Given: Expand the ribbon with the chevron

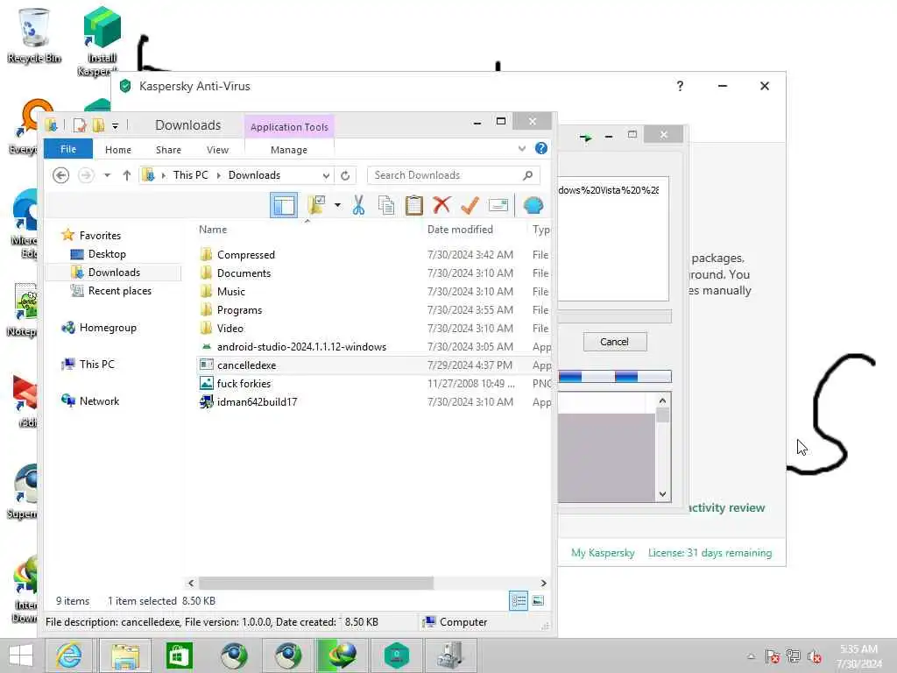Looking at the screenshot, I should [522, 149].
